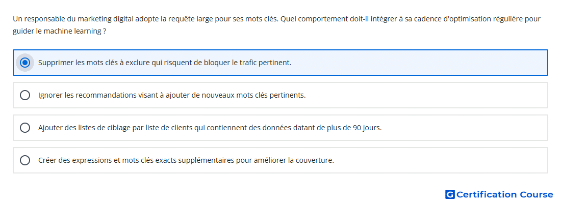Click the blue G logo icon

(x=450, y=194)
